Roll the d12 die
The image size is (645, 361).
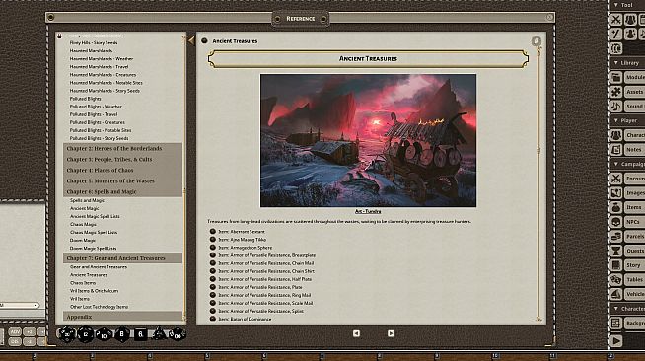click(86, 334)
